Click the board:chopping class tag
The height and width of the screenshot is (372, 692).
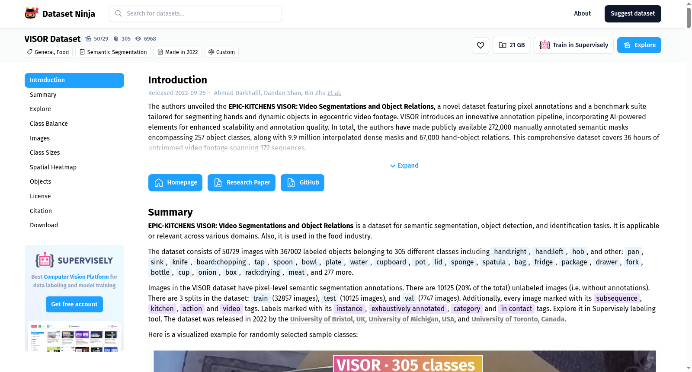point(221,262)
